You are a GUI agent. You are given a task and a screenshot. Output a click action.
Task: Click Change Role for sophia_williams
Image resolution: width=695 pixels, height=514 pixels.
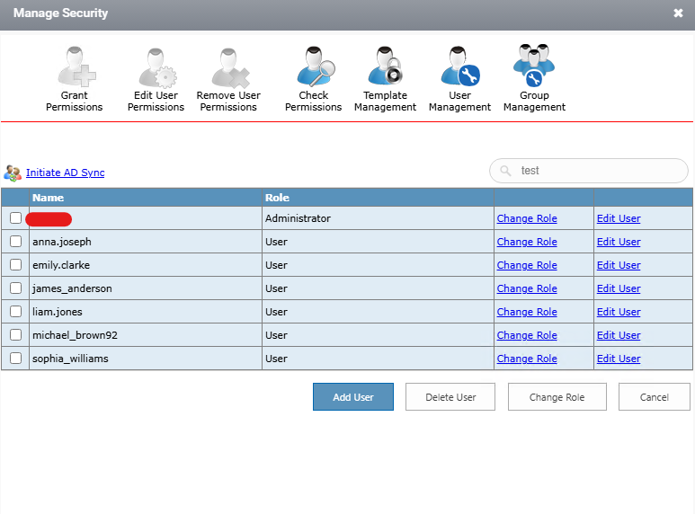tap(527, 359)
